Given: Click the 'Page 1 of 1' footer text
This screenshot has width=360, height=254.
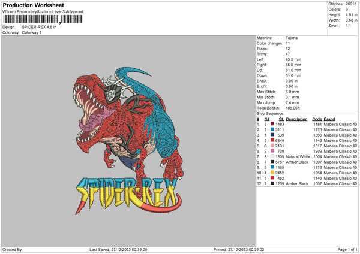Looking at the screenshot, I should point(347,249).
